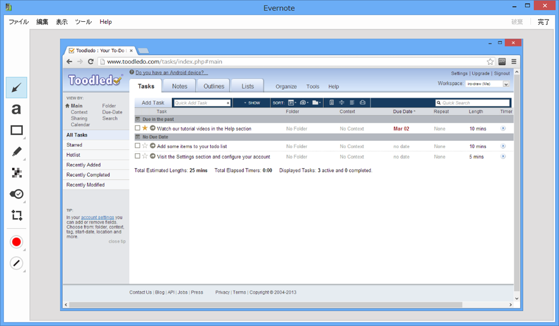Expand the SHOW dropdown

tap(252, 103)
